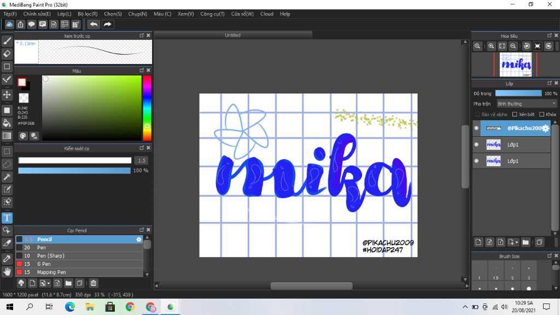Open Pencil brush settings gear
Image resolution: width=560 pixels, height=315 pixels.
(x=139, y=240)
